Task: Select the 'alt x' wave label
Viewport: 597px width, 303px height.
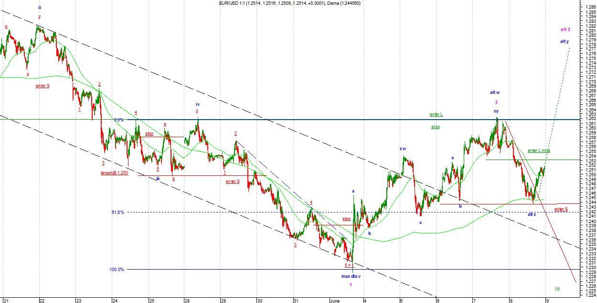Action: click(x=532, y=214)
